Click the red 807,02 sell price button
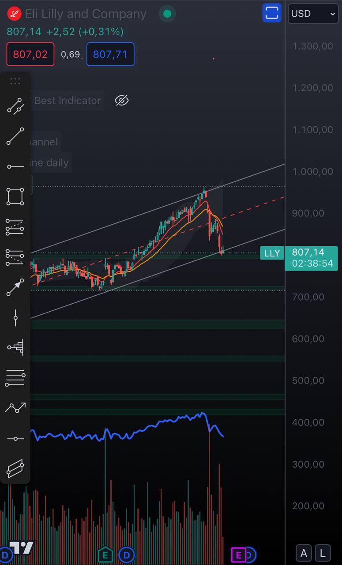342x565 pixels. 30,54
